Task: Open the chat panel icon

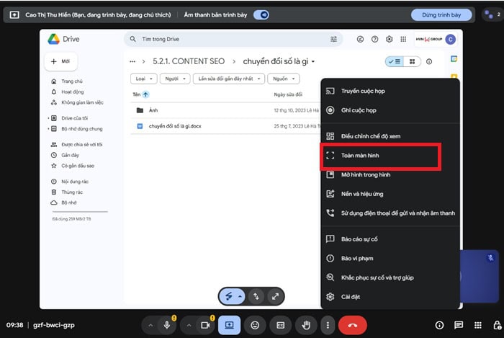Action: click(x=459, y=325)
